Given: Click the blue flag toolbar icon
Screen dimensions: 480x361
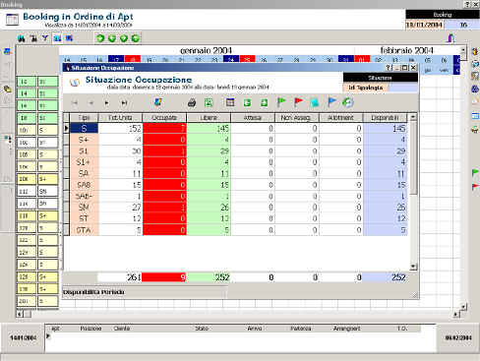Looking at the screenshot, I should tap(331, 102).
